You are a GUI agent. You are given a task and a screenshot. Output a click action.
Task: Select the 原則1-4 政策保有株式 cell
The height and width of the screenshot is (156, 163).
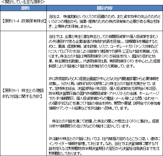tap(23, 21)
